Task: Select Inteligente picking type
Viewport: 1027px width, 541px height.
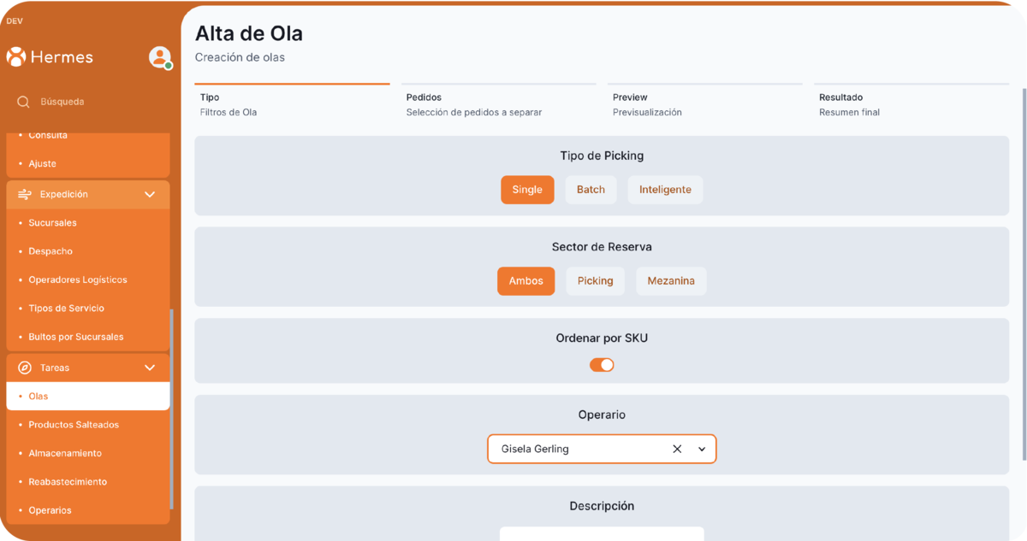Action: click(665, 190)
